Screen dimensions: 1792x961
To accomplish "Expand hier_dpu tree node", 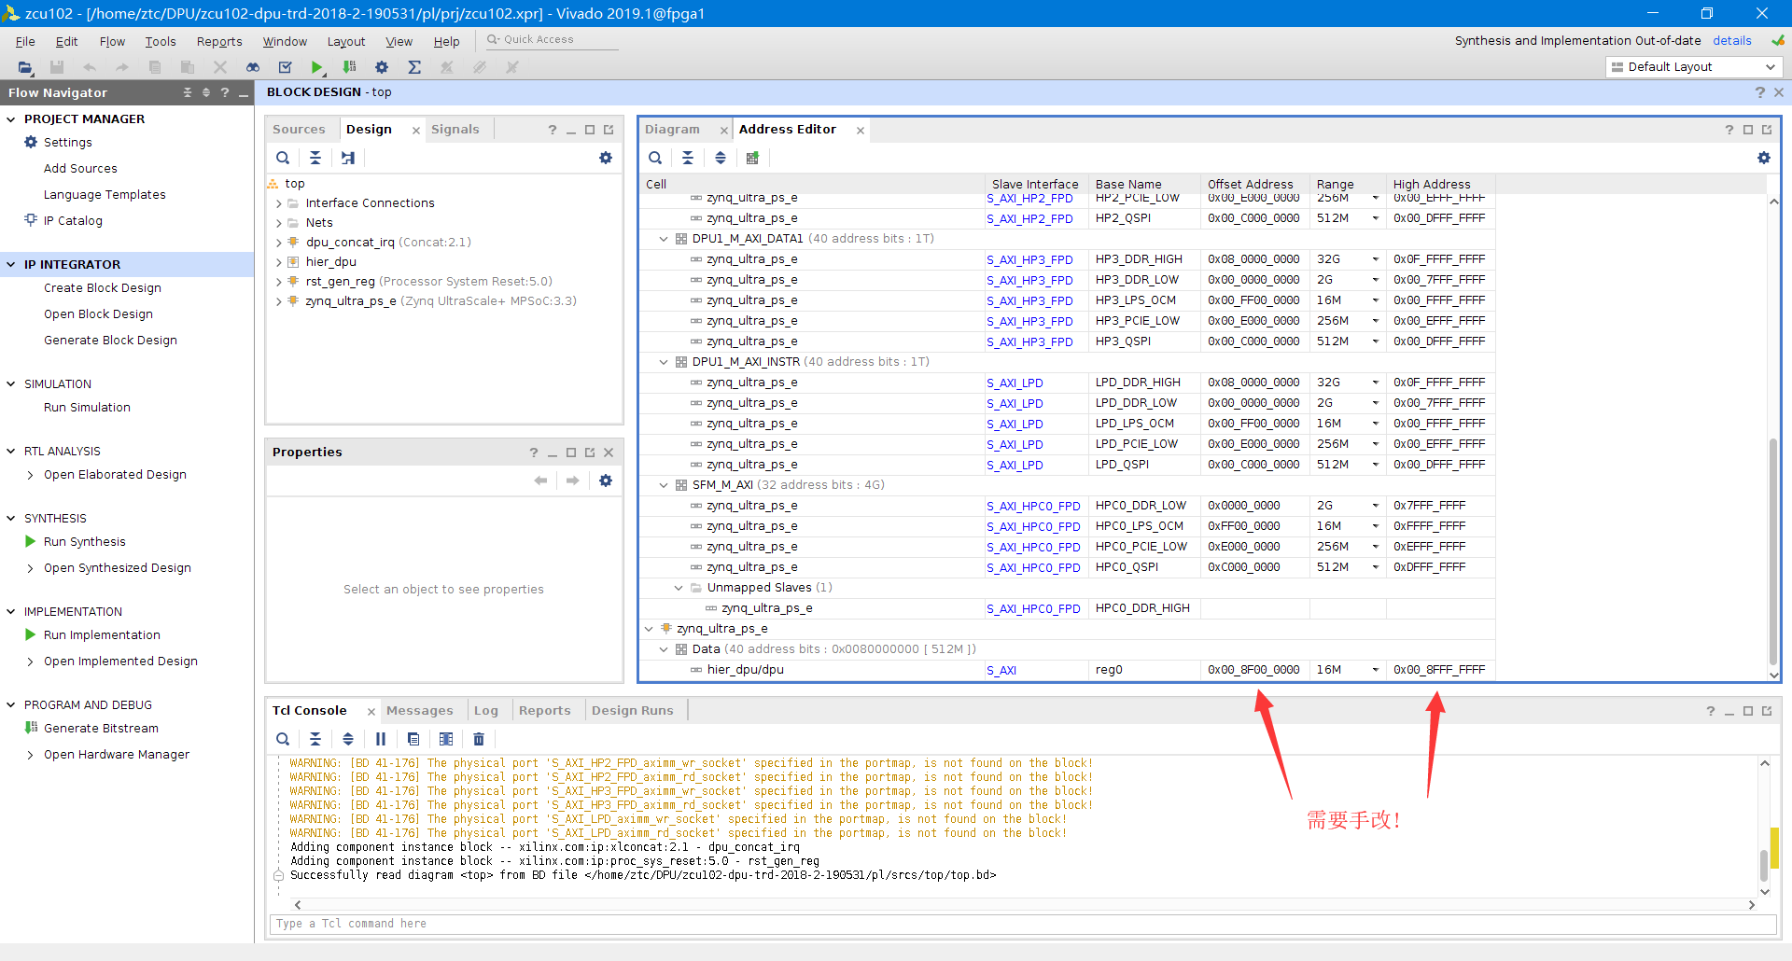I will point(278,262).
